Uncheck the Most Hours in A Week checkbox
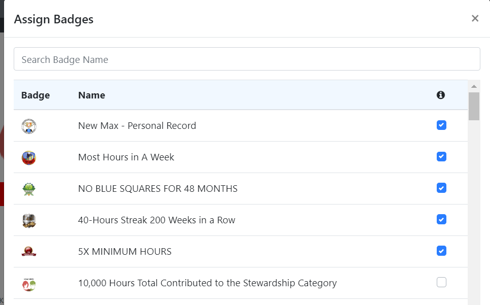The height and width of the screenshot is (305, 490). click(441, 157)
